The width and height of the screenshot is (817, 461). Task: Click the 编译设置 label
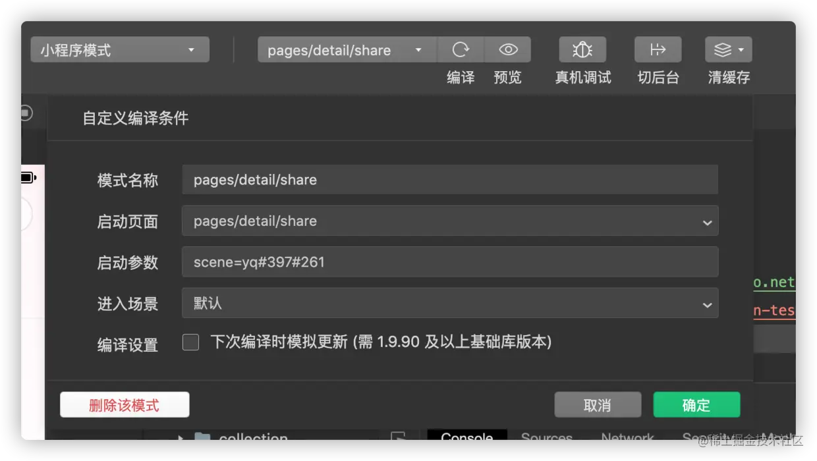point(128,344)
